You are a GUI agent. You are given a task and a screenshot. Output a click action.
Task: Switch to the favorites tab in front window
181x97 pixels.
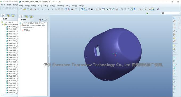[x=31, y=16]
